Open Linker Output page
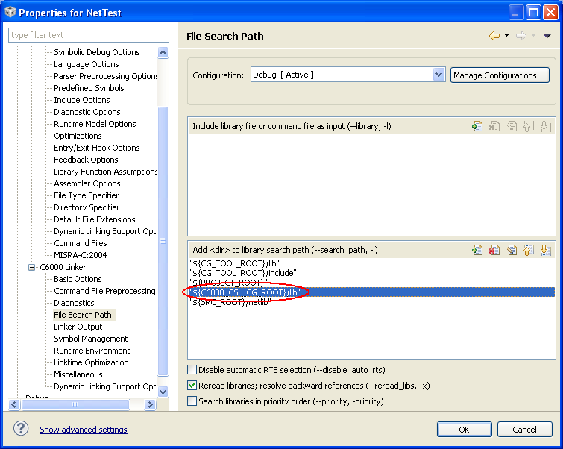 [78, 327]
